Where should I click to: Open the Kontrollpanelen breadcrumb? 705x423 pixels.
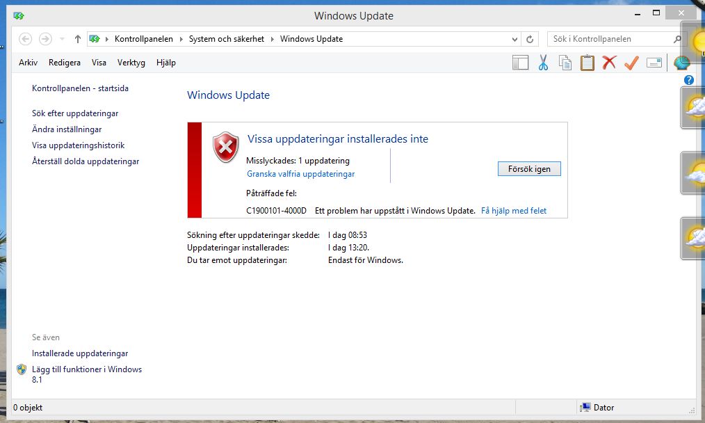tap(144, 39)
